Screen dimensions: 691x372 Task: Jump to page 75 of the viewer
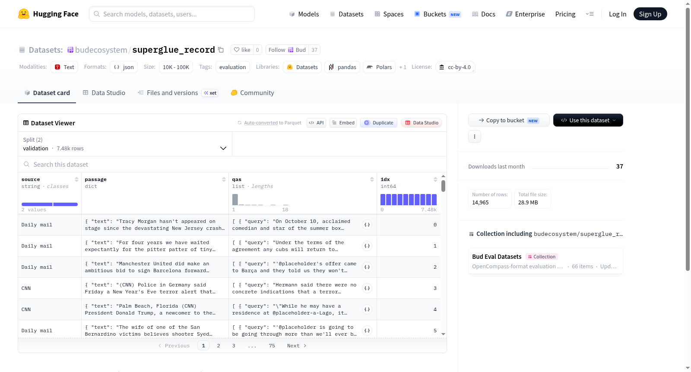[272, 346]
